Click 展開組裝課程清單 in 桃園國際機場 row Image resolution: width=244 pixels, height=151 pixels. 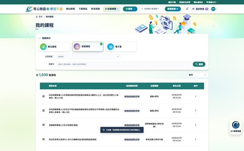point(132,125)
